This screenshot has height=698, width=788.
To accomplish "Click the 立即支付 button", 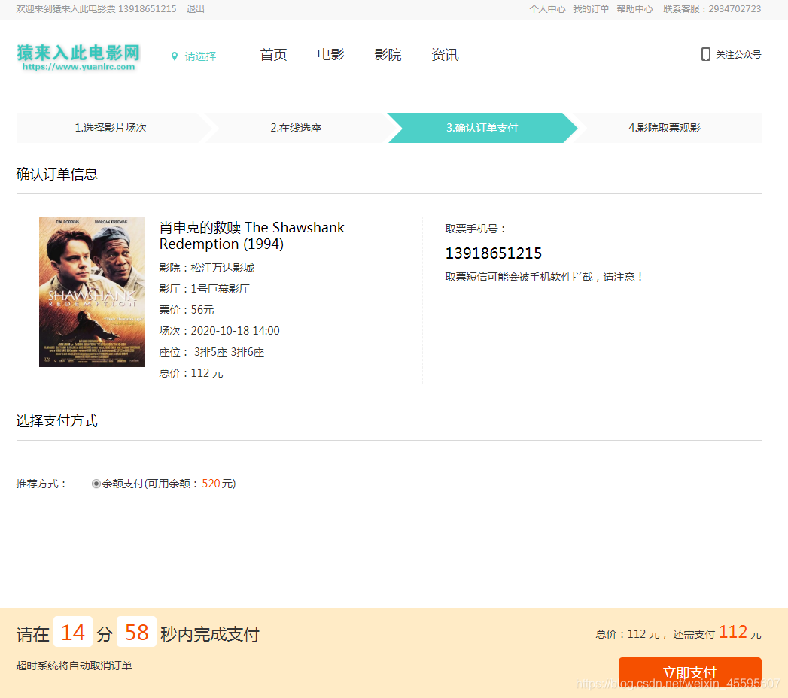I will tap(689, 672).
